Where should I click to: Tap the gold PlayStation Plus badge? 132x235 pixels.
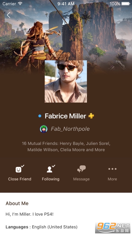click(91, 116)
